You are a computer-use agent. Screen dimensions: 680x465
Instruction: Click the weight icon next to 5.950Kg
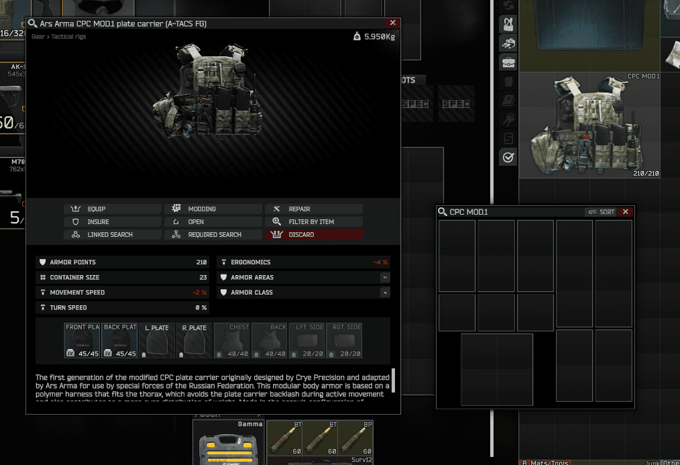pyautogui.click(x=357, y=36)
